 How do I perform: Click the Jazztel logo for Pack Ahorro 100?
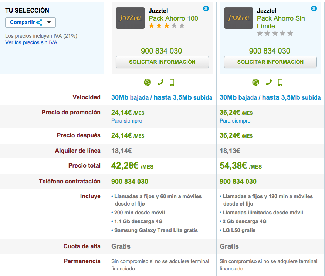(x=130, y=18)
